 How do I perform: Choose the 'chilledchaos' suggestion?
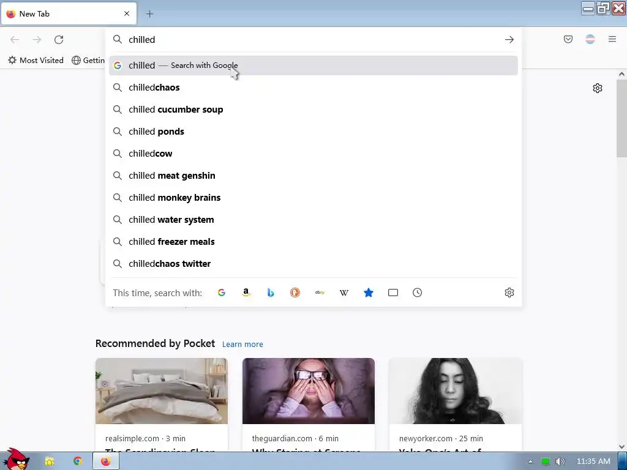pos(313,88)
